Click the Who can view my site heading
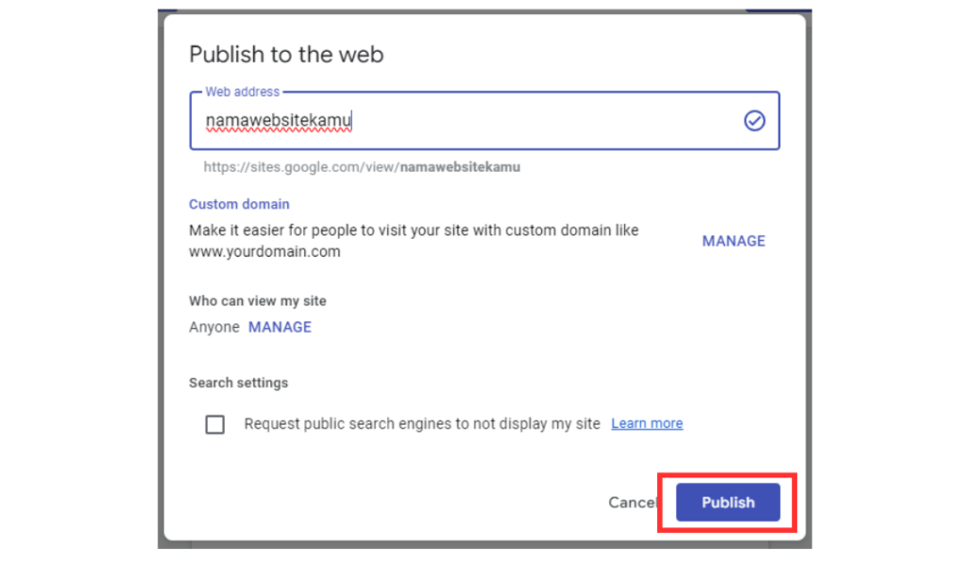The image size is (964, 564). (257, 301)
